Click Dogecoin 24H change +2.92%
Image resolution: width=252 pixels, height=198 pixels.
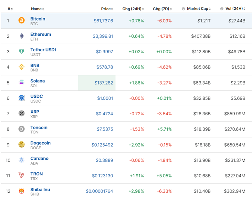[x=136, y=145]
